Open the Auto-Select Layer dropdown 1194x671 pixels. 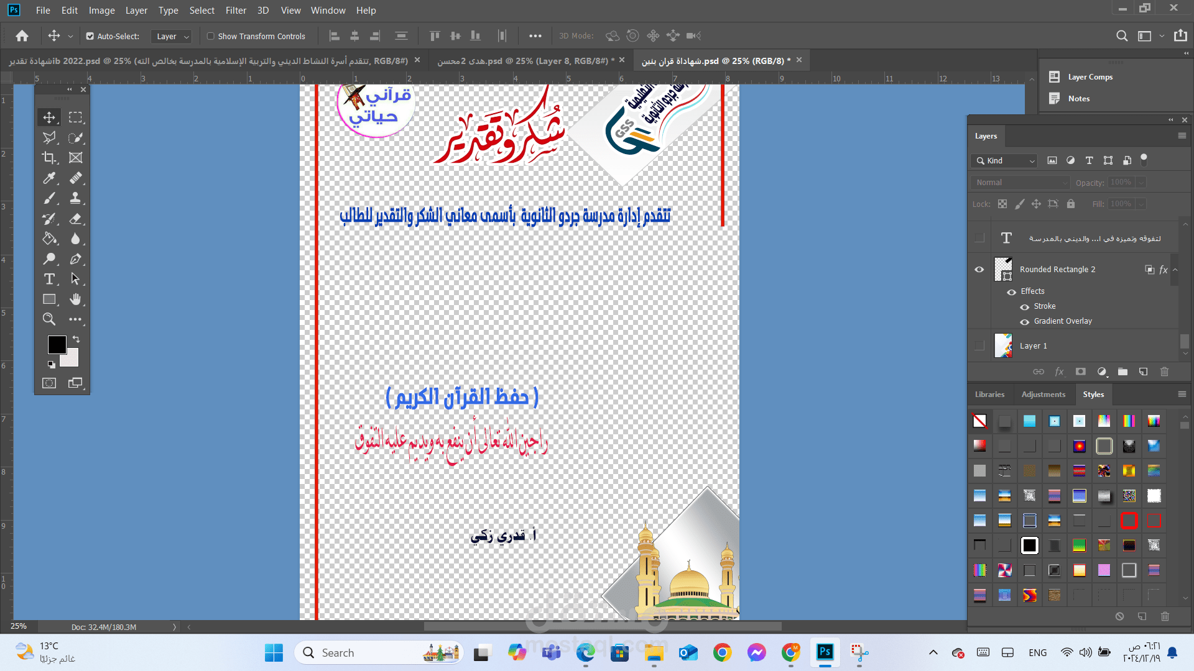(171, 37)
